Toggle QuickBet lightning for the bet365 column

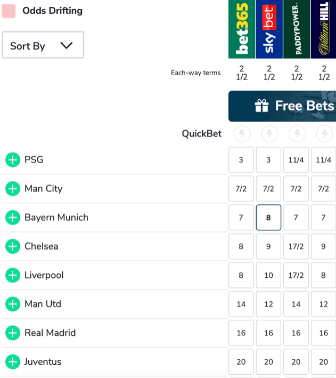tap(242, 133)
